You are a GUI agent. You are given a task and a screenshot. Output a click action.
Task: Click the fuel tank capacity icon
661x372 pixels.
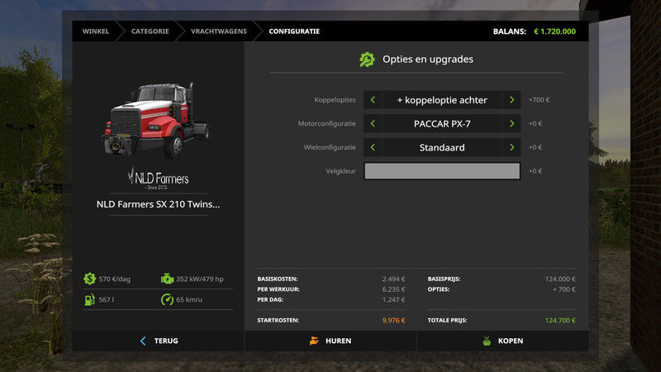[89, 300]
